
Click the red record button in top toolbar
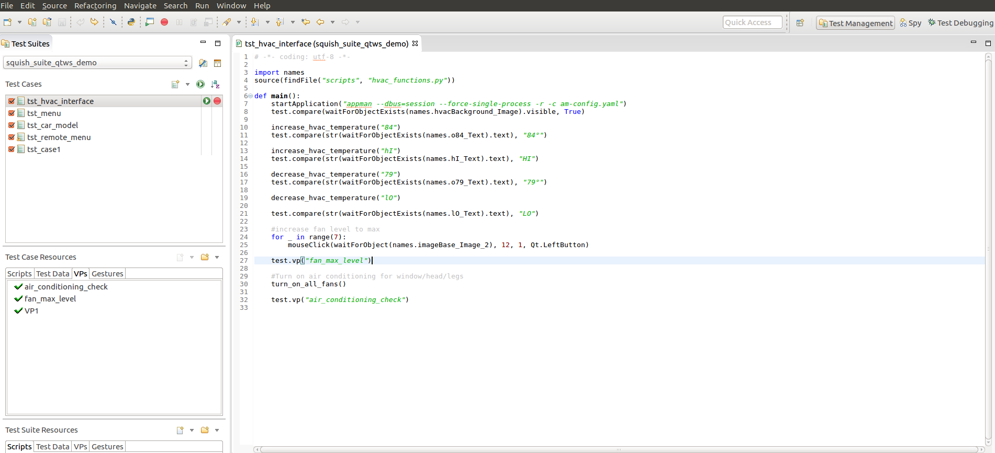(164, 22)
